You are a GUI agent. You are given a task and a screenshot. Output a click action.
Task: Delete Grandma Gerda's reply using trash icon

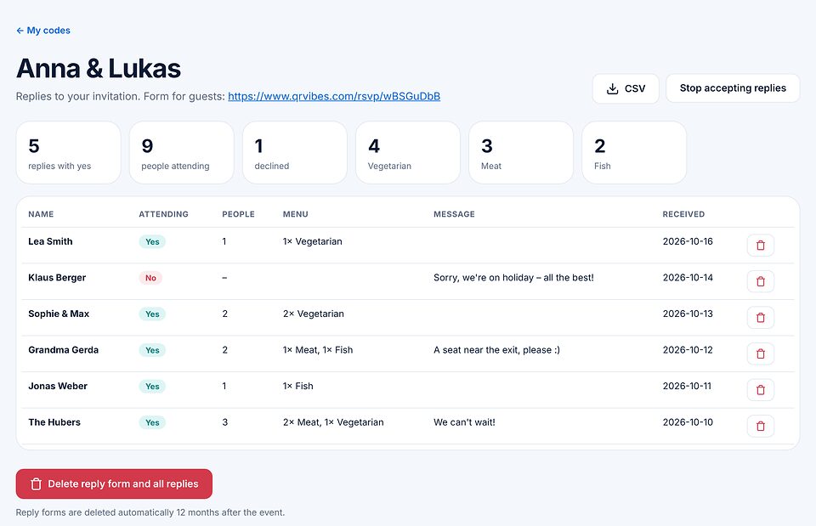tap(760, 353)
